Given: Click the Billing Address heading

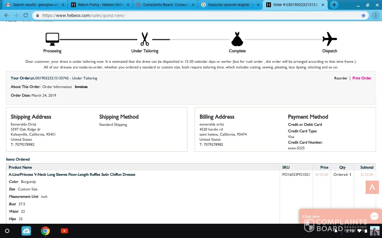Looking at the screenshot, I should click(x=217, y=117).
